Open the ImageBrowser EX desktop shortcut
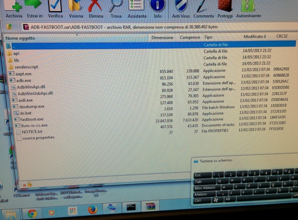This screenshot has width=298, height=220. pyautogui.click(x=96, y=193)
